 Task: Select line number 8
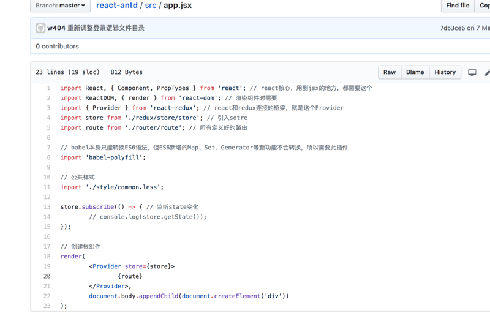[48, 157]
